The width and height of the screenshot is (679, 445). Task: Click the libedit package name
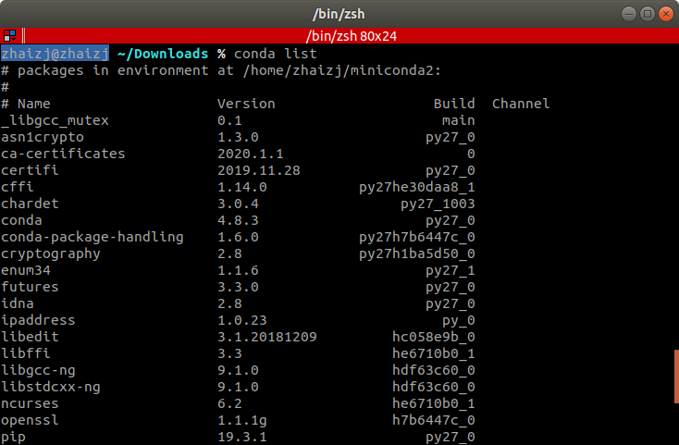pyautogui.click(x=30, y=337)
